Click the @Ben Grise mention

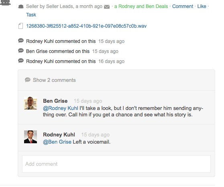click(x=57, y=142)
